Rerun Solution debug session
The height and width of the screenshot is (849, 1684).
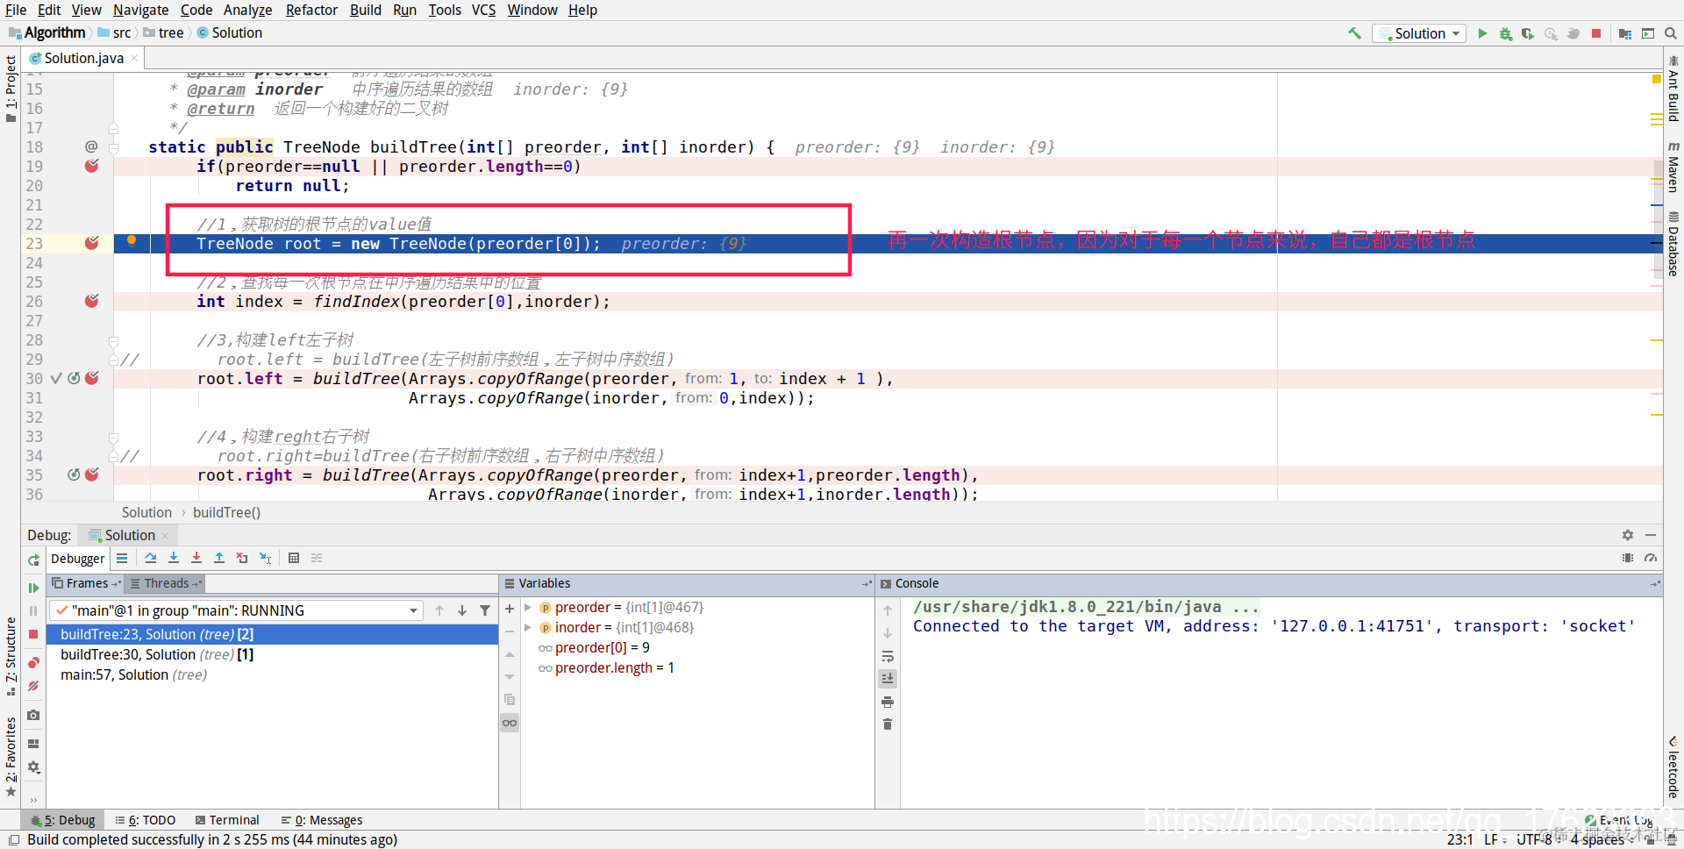pyautogui.click(x=33, y=560)
